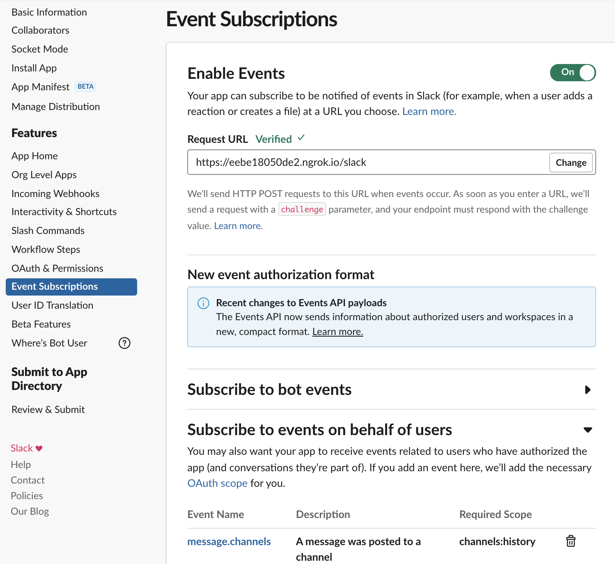This screenshot has width=615, height=564.
Task: Click the channels:history required scope text
Action: (x=497, y=542)
